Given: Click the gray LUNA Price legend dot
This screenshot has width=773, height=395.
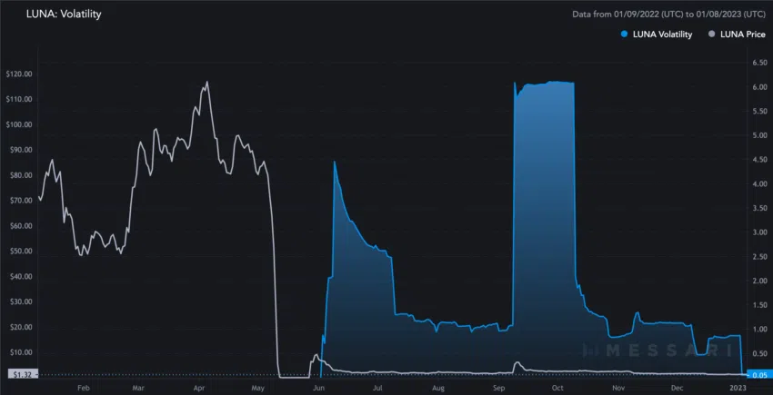Looking at the screenshot, I should pos(711,35).
